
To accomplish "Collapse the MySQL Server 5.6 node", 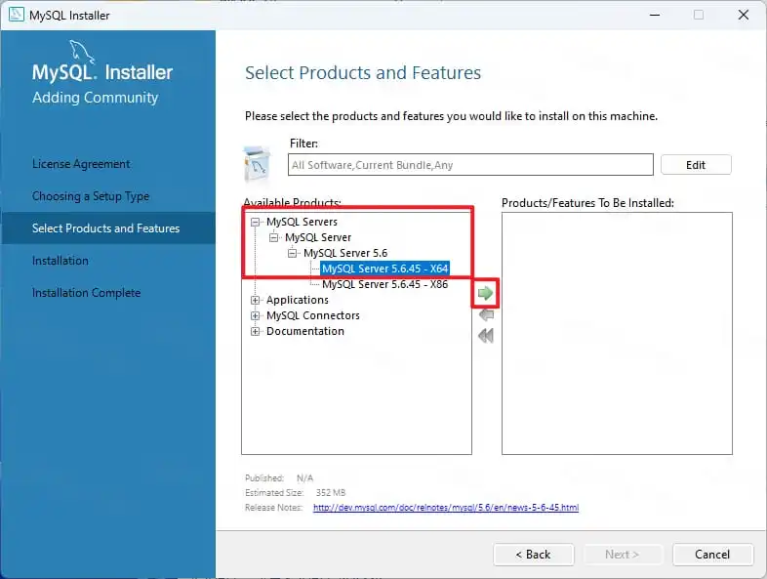I will click(x=292, y=254).
